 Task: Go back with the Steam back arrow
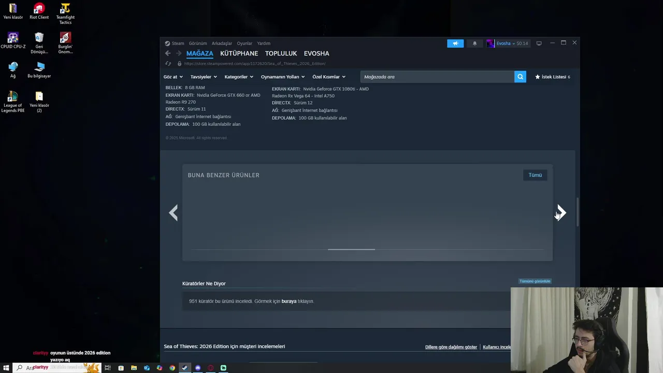click(x=168, y=53)
